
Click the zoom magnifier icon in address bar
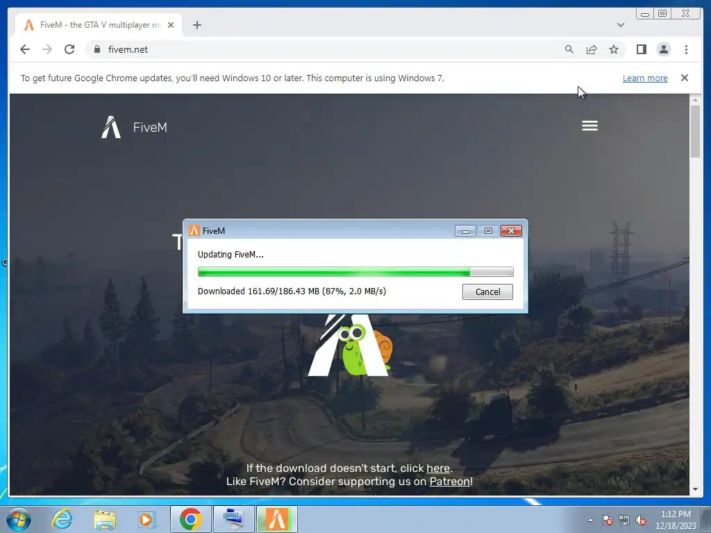coord(569,49)
